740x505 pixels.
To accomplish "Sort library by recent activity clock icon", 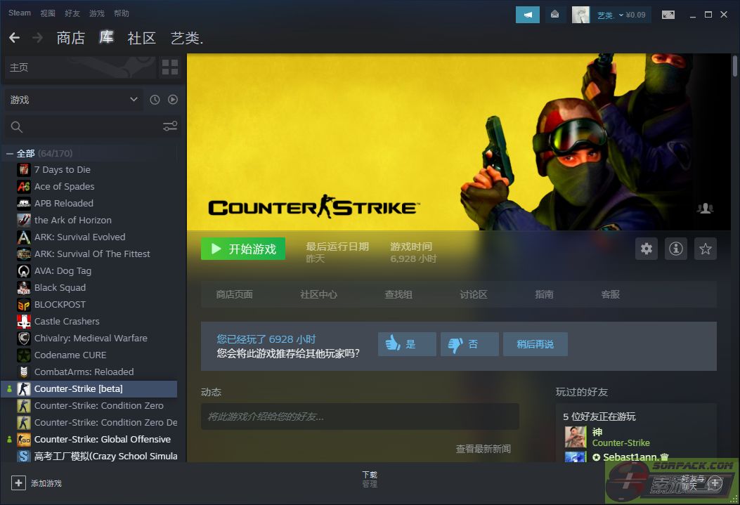I will point(155,100).
